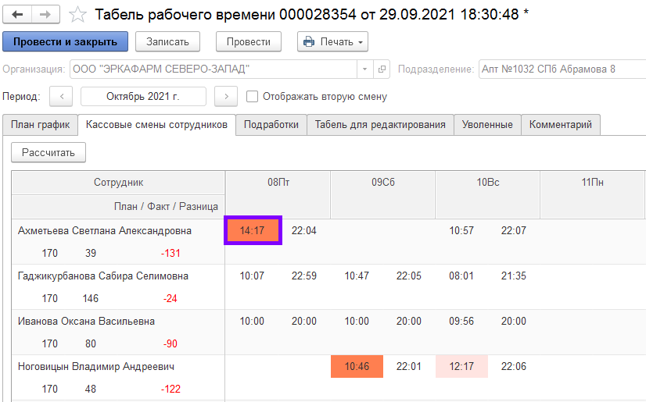The width and height of the screenshot is (646, 402).
Task: Click the forward navigation arrow
Action: (x=45, y=15)
